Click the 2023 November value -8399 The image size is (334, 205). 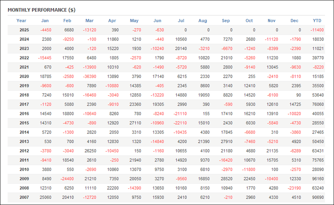pos(273,48)
